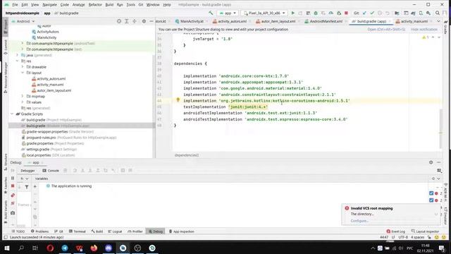The height and width of the screenshot is (254, 451).
Task: Click the plus New Watch icon in Variables
Action: pos(35,186)
